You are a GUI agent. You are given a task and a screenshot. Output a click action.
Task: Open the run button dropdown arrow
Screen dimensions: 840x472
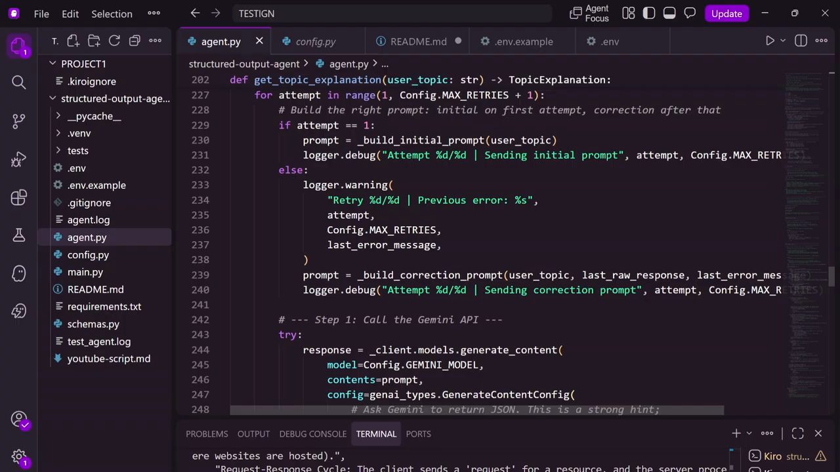[x=783, y=41]
